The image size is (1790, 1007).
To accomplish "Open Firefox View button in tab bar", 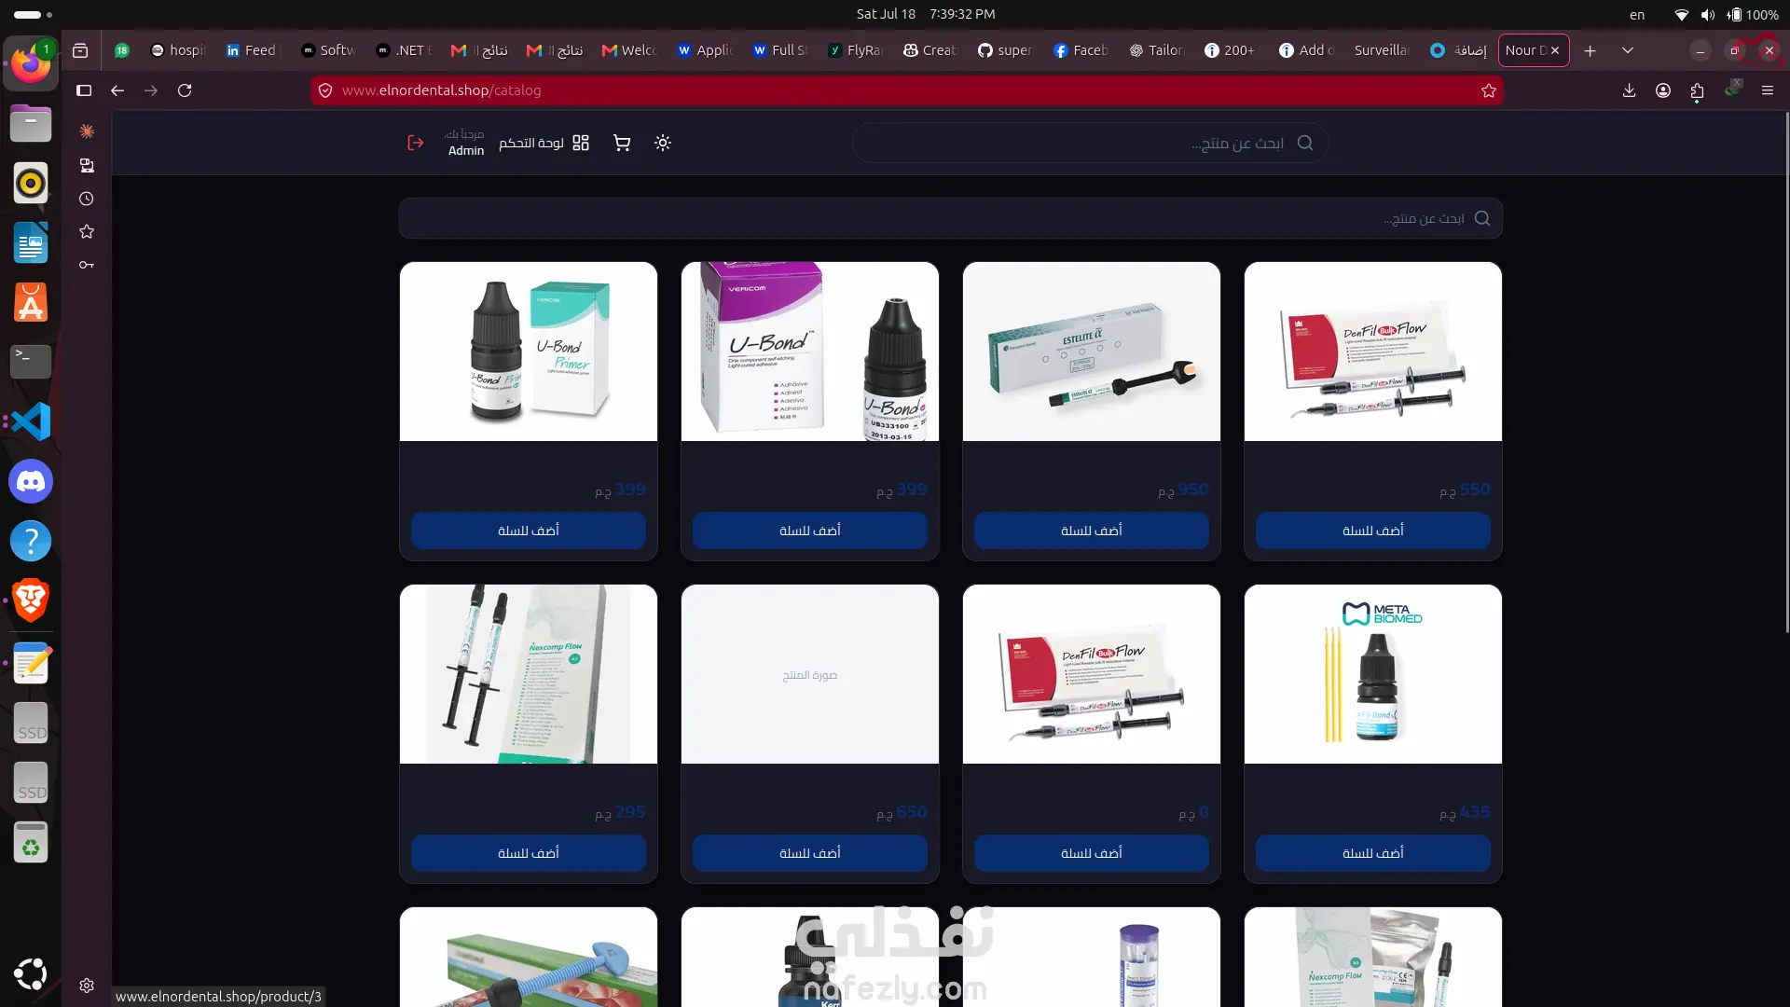I will click(x=80, y=50).
